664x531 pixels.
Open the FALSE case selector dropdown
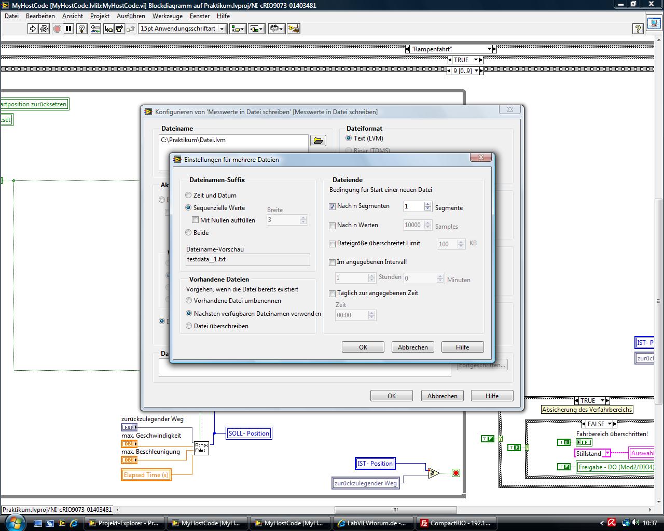(610, 424)
